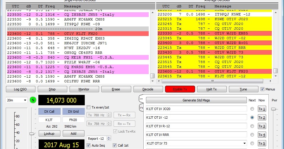Select the PY2LK W4RJF -06 row

[78, 62]
